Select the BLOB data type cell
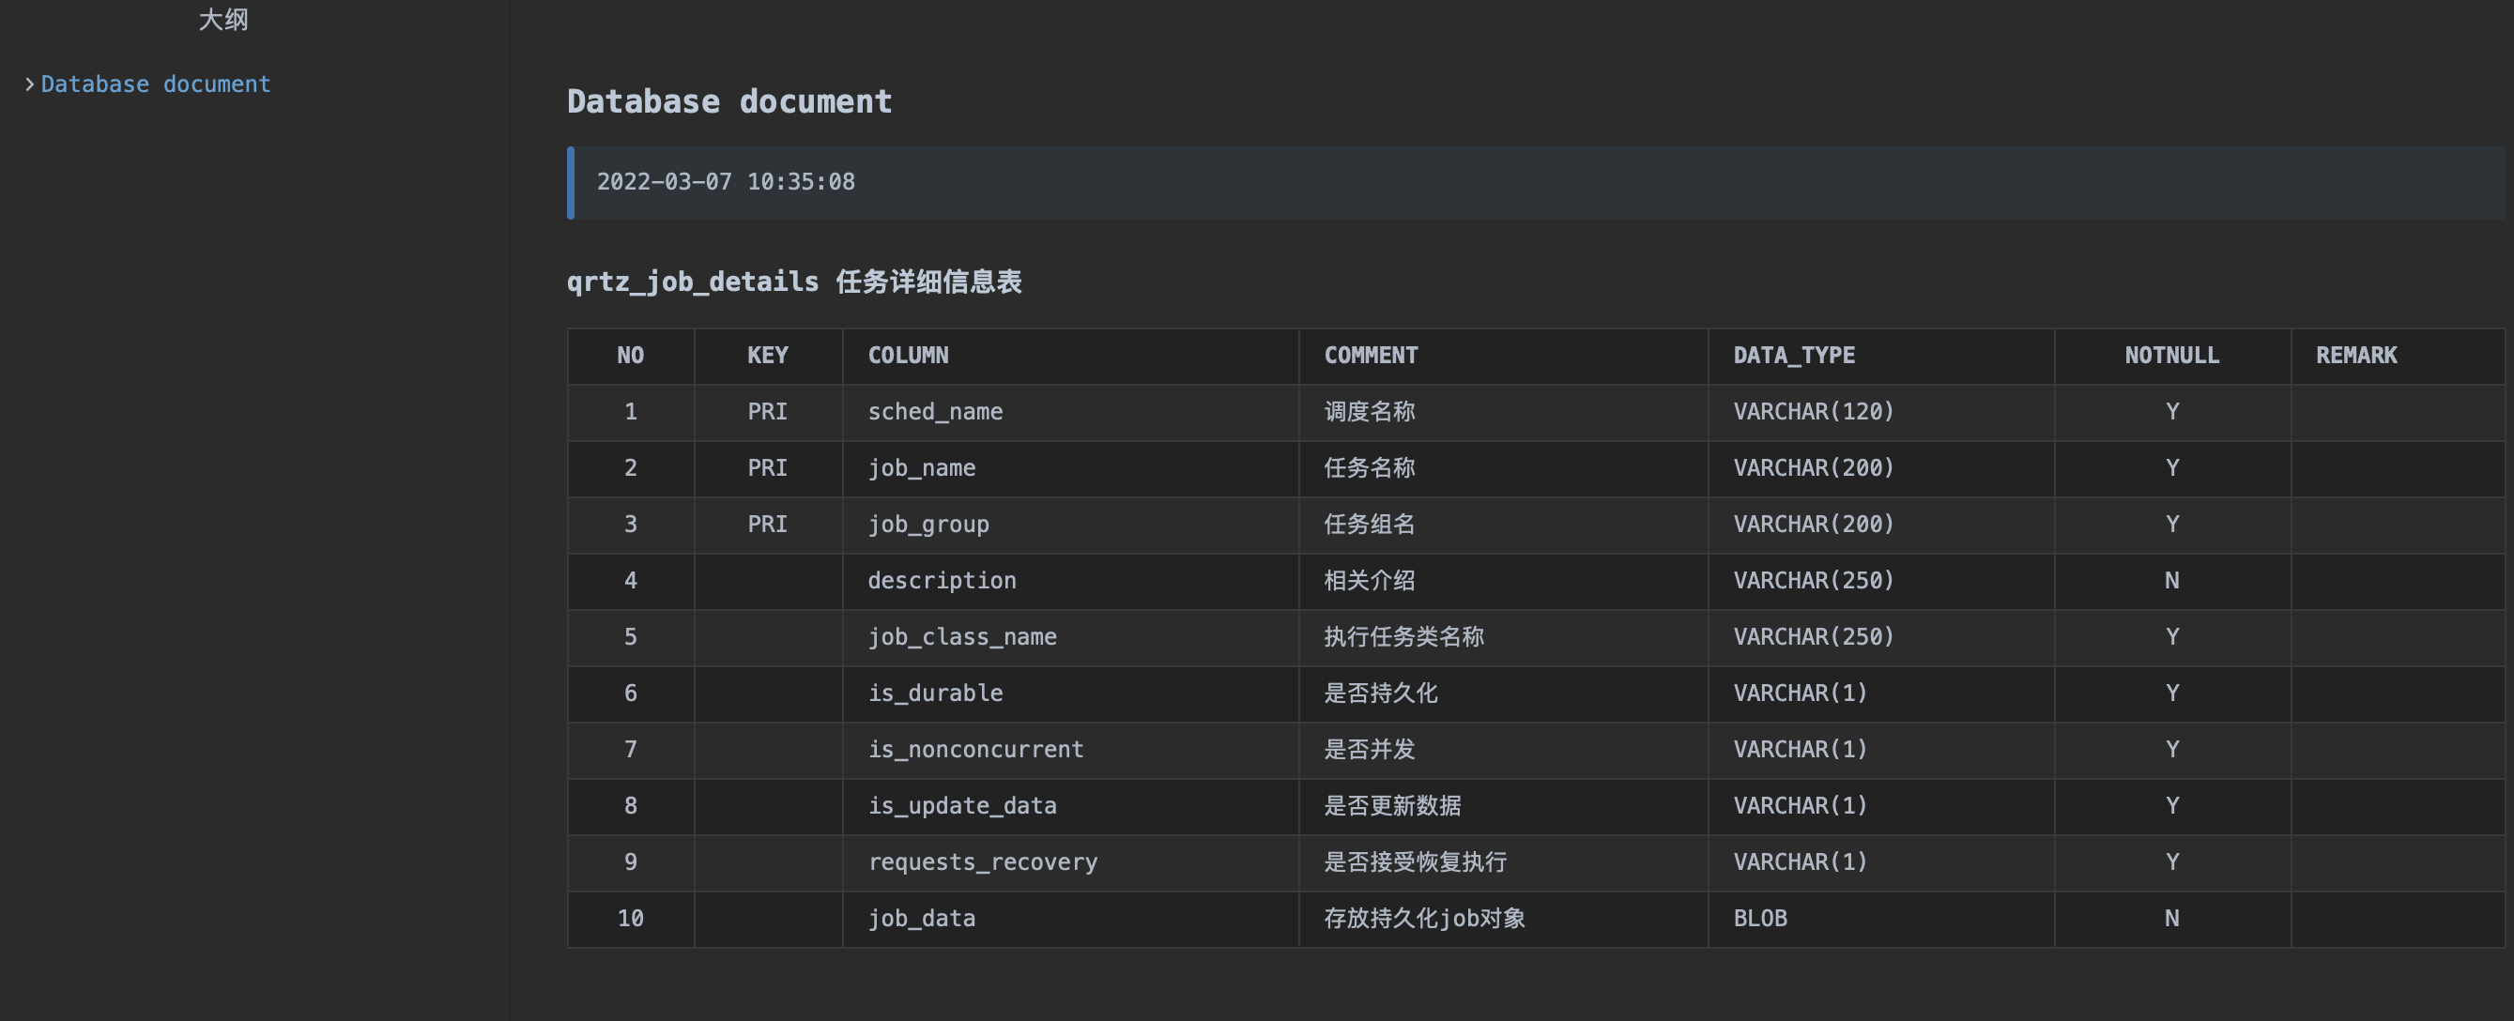The image size is (2514, 1021). click(1758, 918)
